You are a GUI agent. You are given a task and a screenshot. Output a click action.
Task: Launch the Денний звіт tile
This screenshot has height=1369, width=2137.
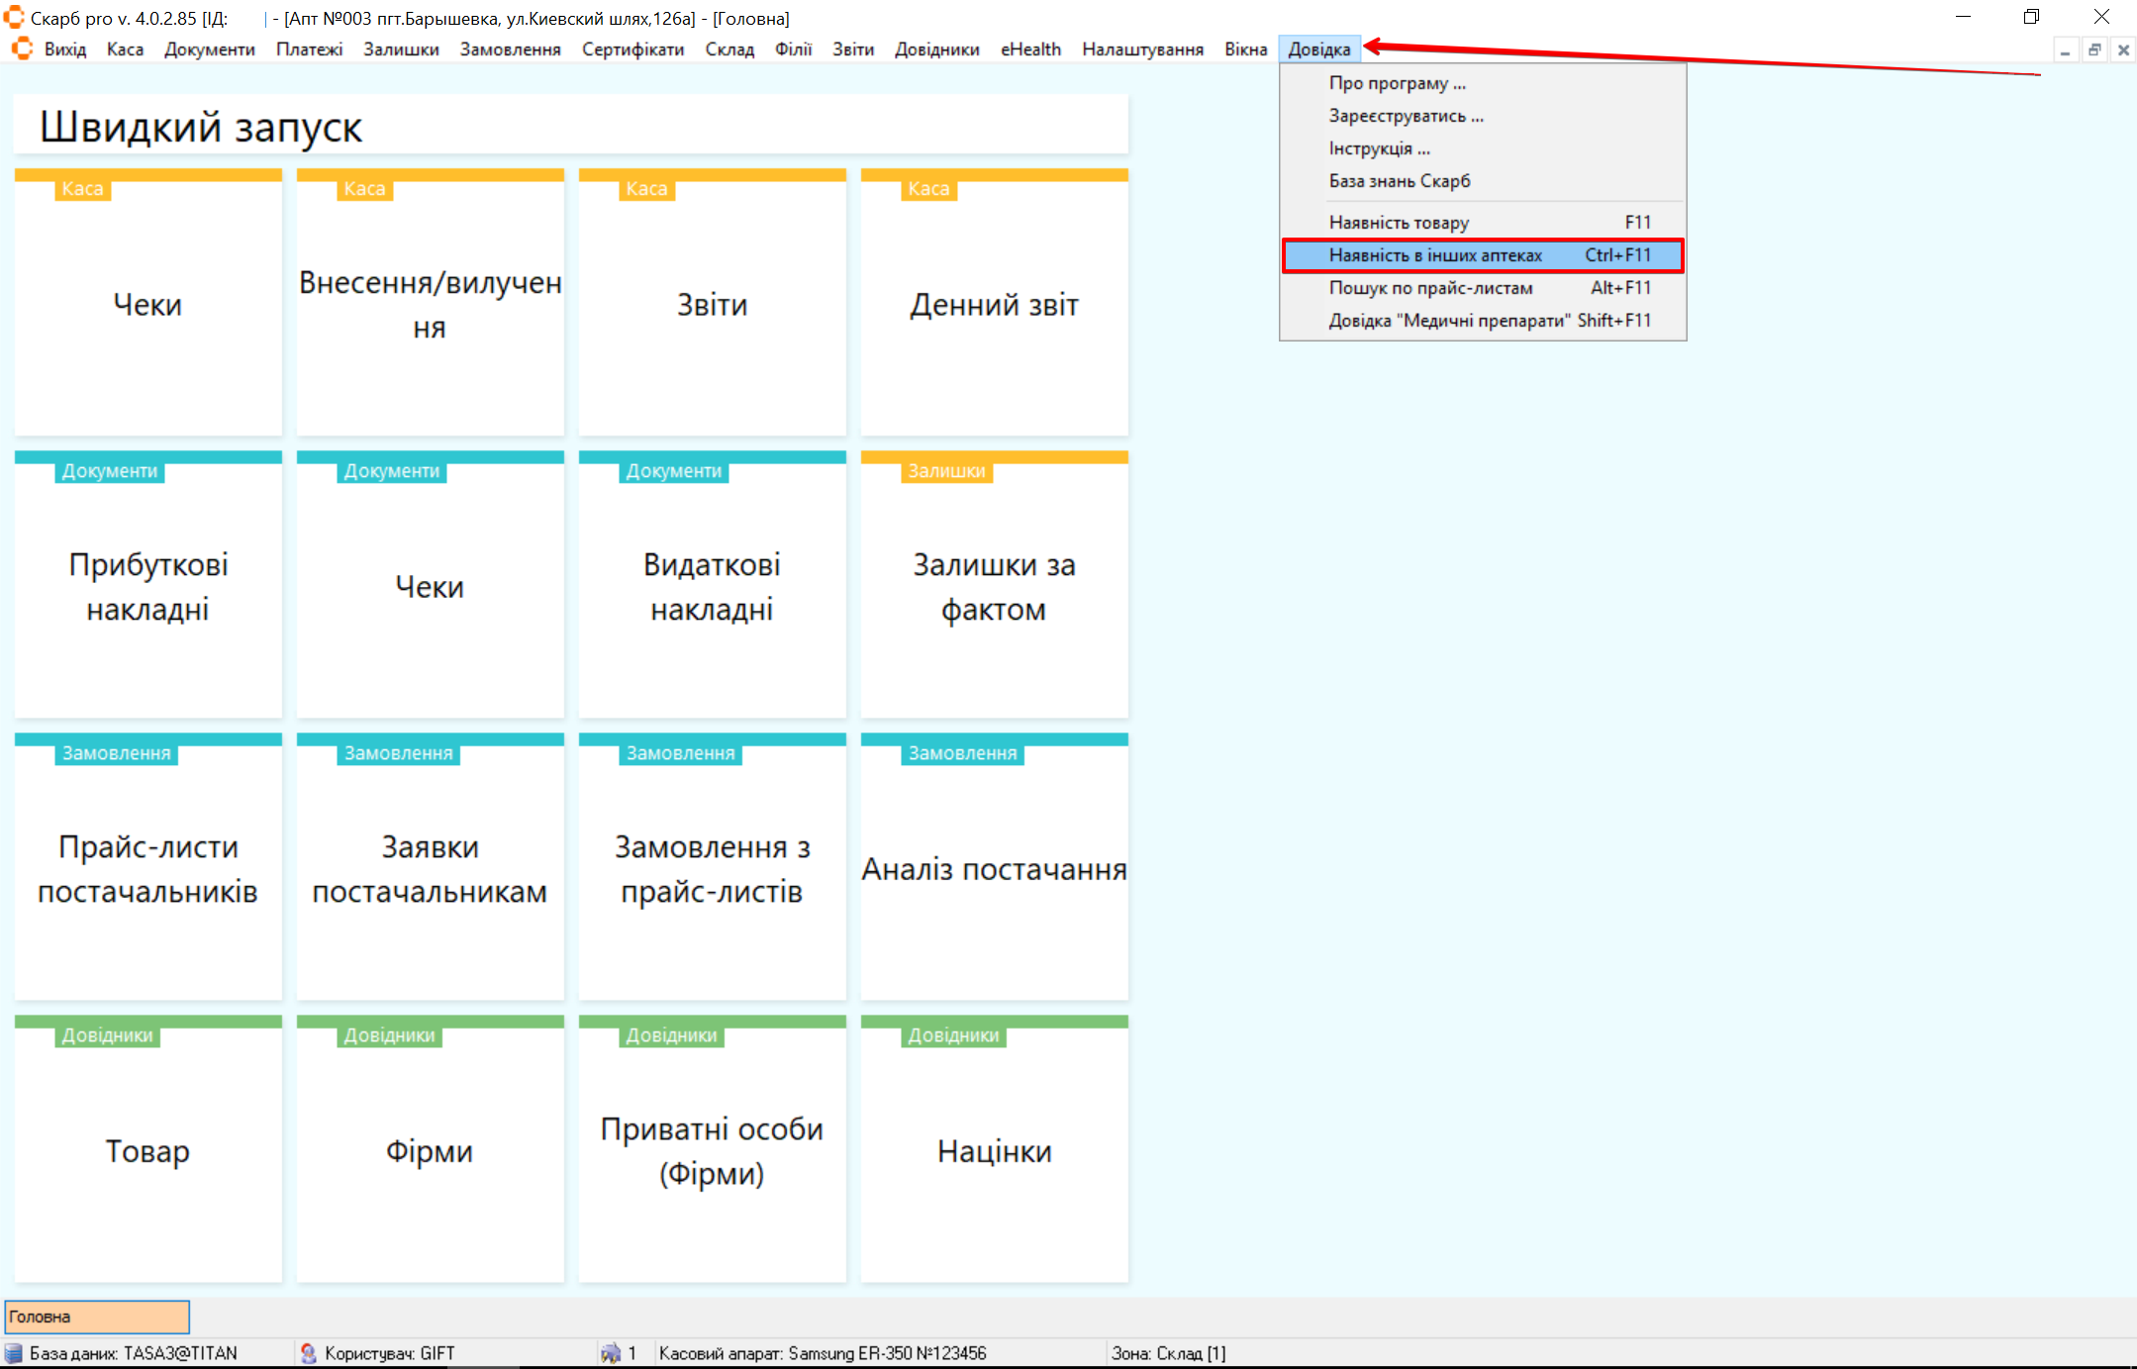click(994, 305)
